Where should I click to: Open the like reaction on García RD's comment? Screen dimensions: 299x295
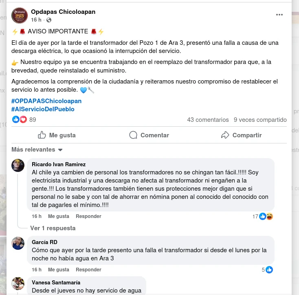267,270
